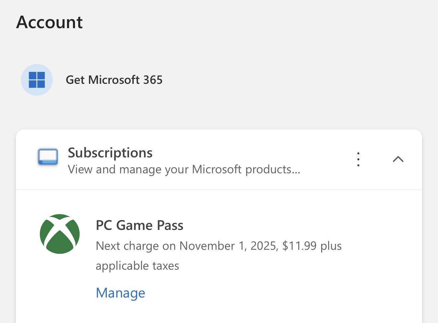Click the "View and manage your Microsoft products" subtitle
The image size is (438, 323).
tap(184, 169)
